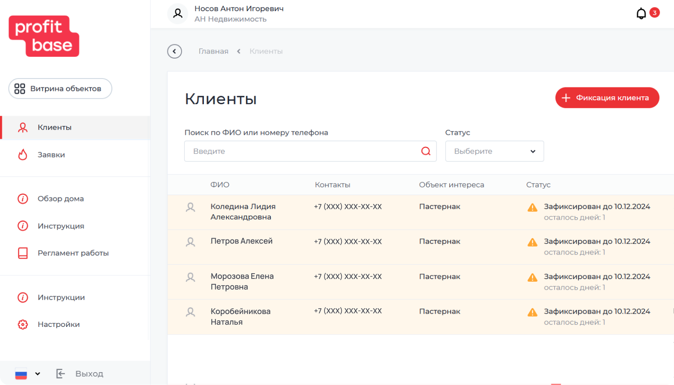Image resolution: width=674 pixels, height=385 pixels.
Task: Open the Статус dropdown
Action: [x=494, y=151]
